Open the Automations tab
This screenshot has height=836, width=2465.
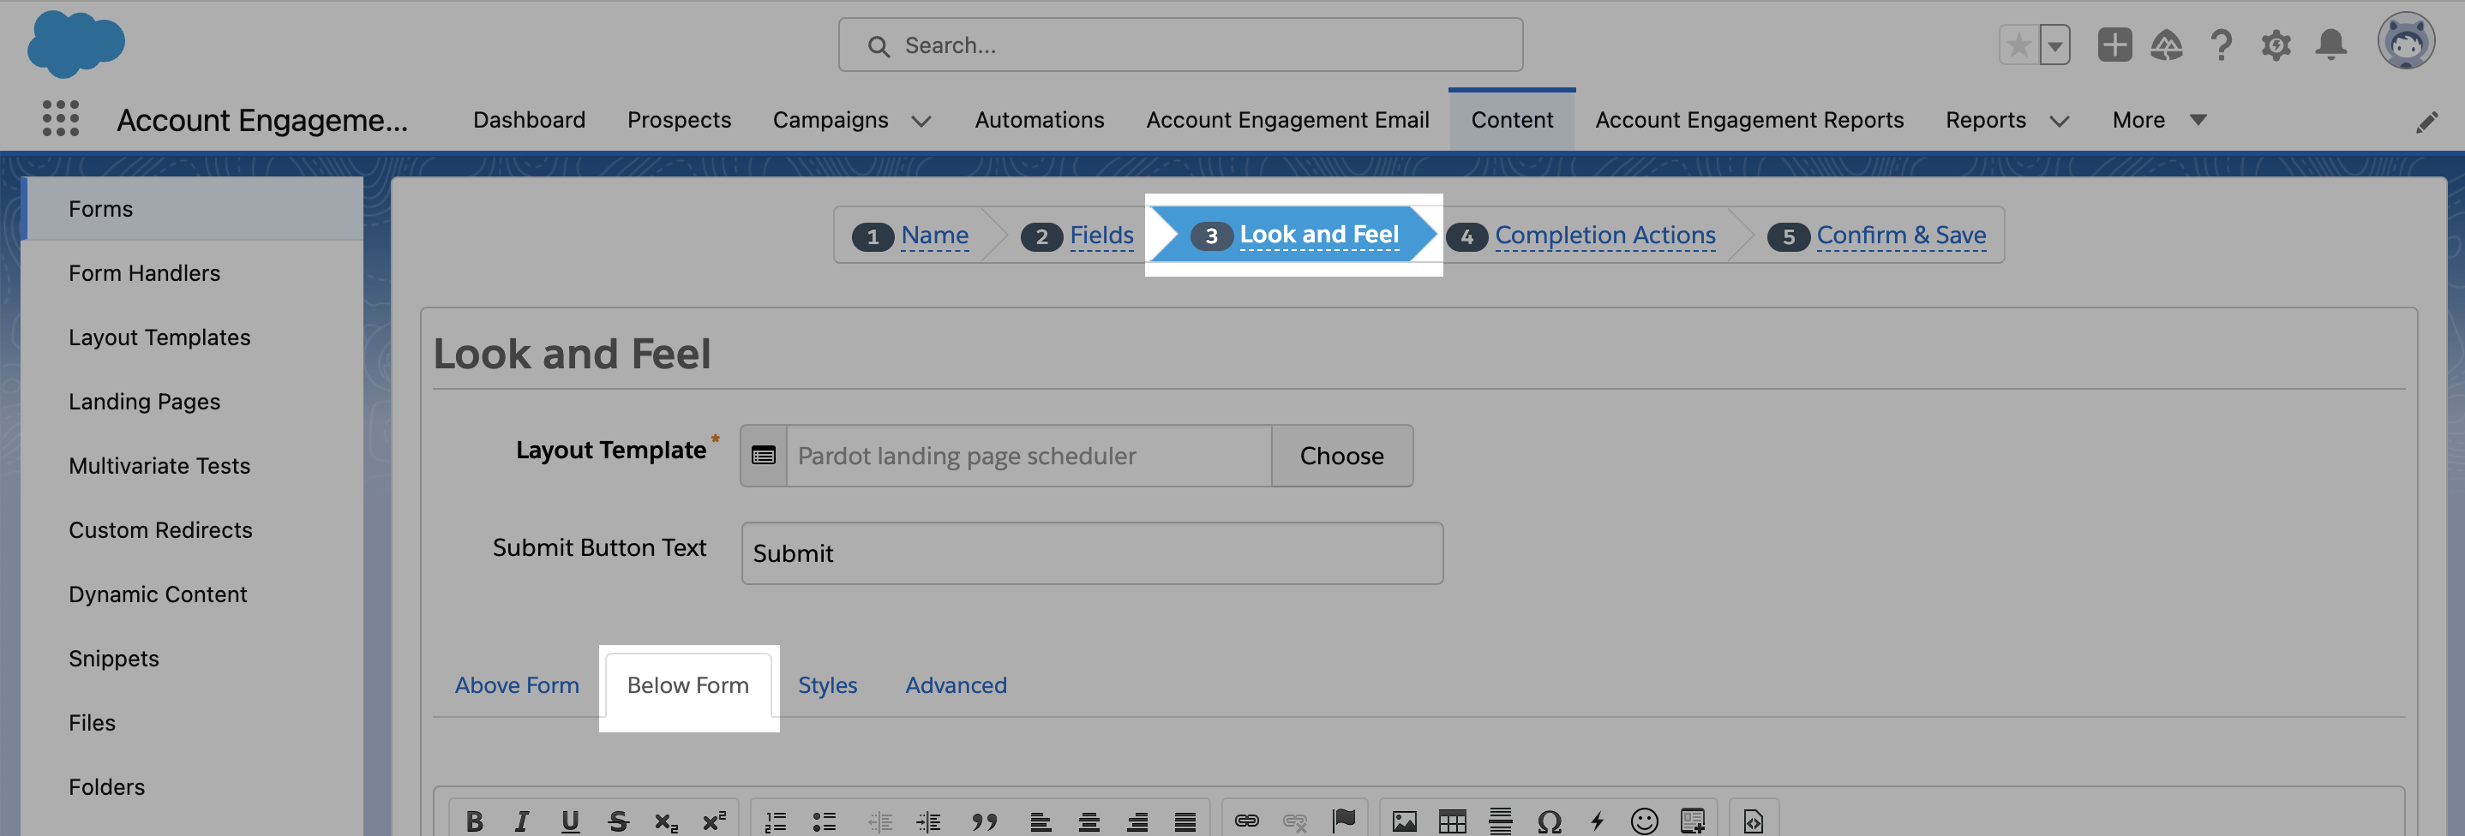point(1039,120)
